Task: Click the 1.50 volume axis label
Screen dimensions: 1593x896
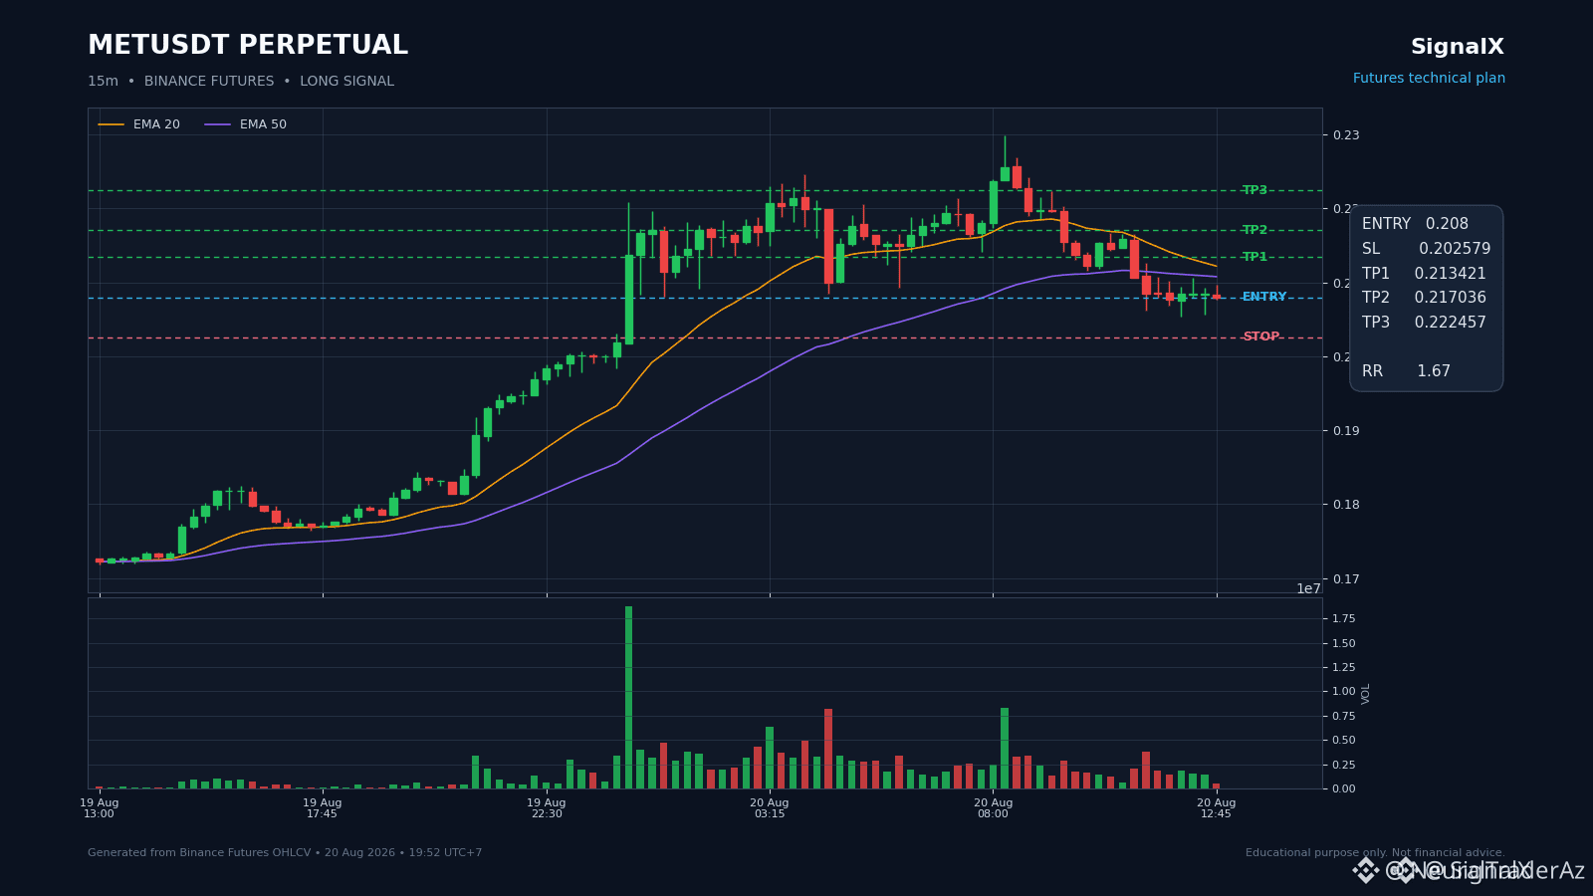Action: click(1344, 643)
